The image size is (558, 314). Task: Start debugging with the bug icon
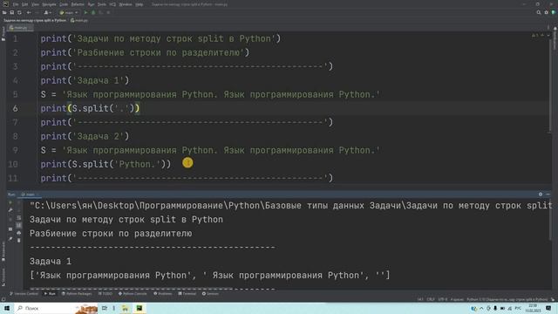click(93, 12)
